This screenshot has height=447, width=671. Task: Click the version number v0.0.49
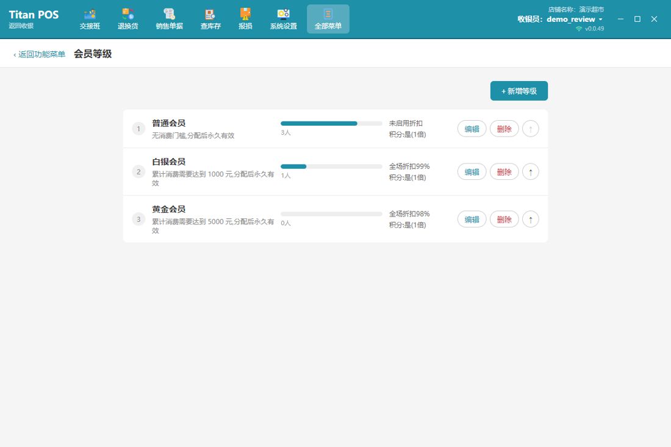[594, 29]
